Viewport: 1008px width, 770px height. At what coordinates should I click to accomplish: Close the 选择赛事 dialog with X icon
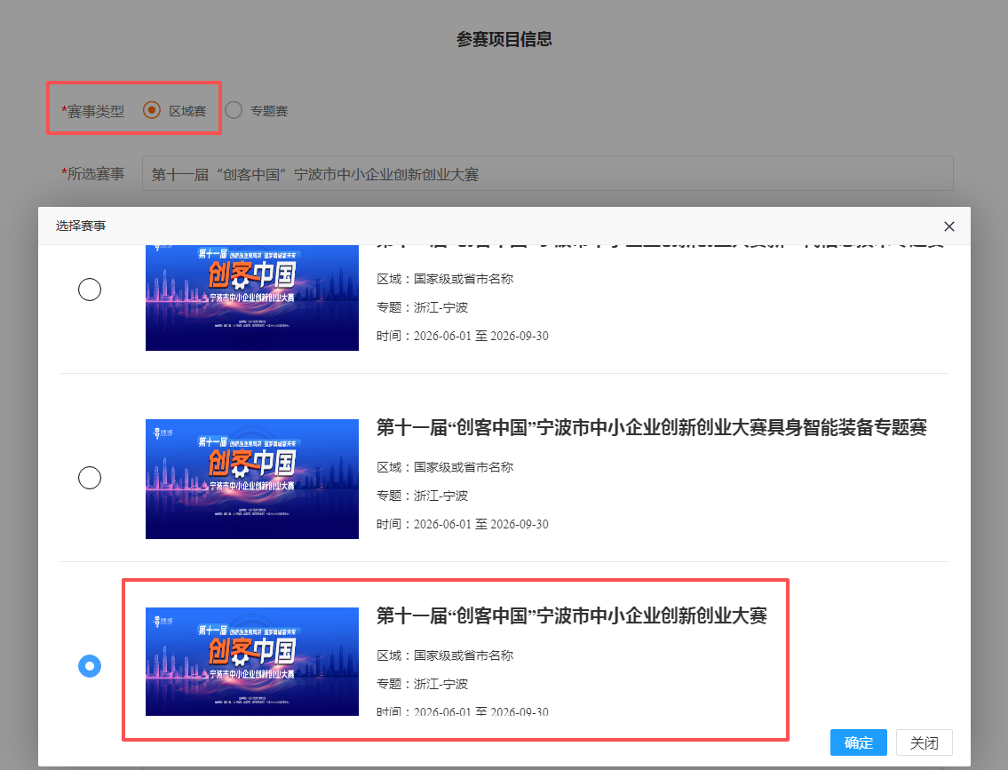pos(948,226)
